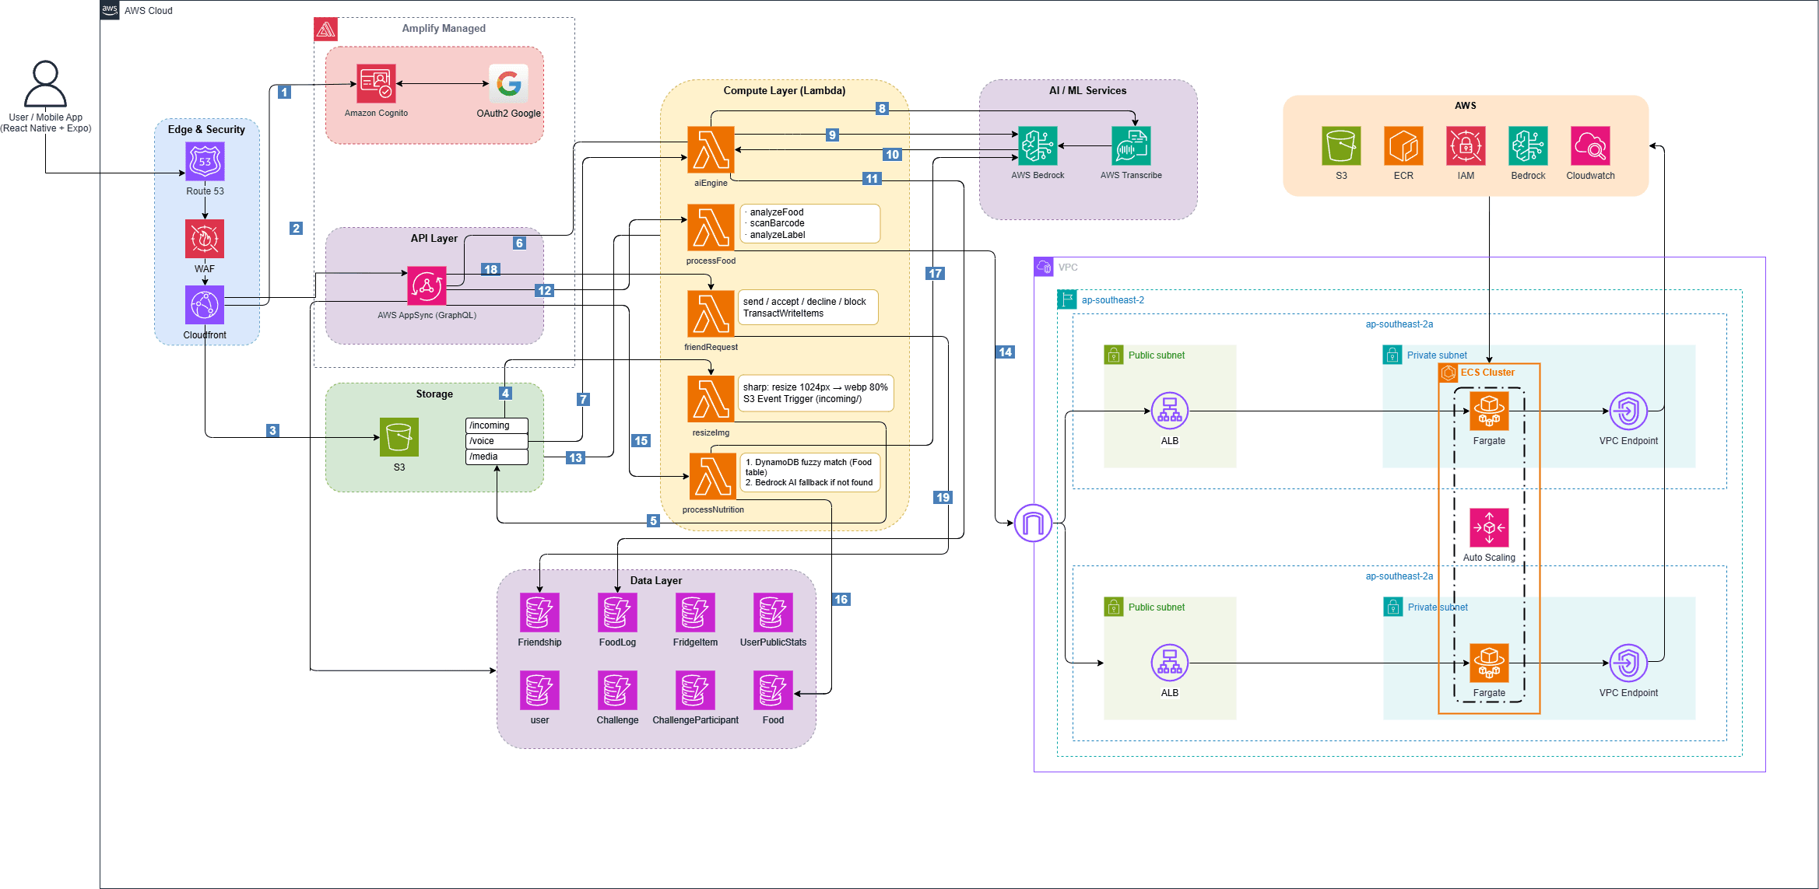This screenshot has height=889, width=1819.
Task: Select the Cloudwatch icon
Action: coord(1590,145)
